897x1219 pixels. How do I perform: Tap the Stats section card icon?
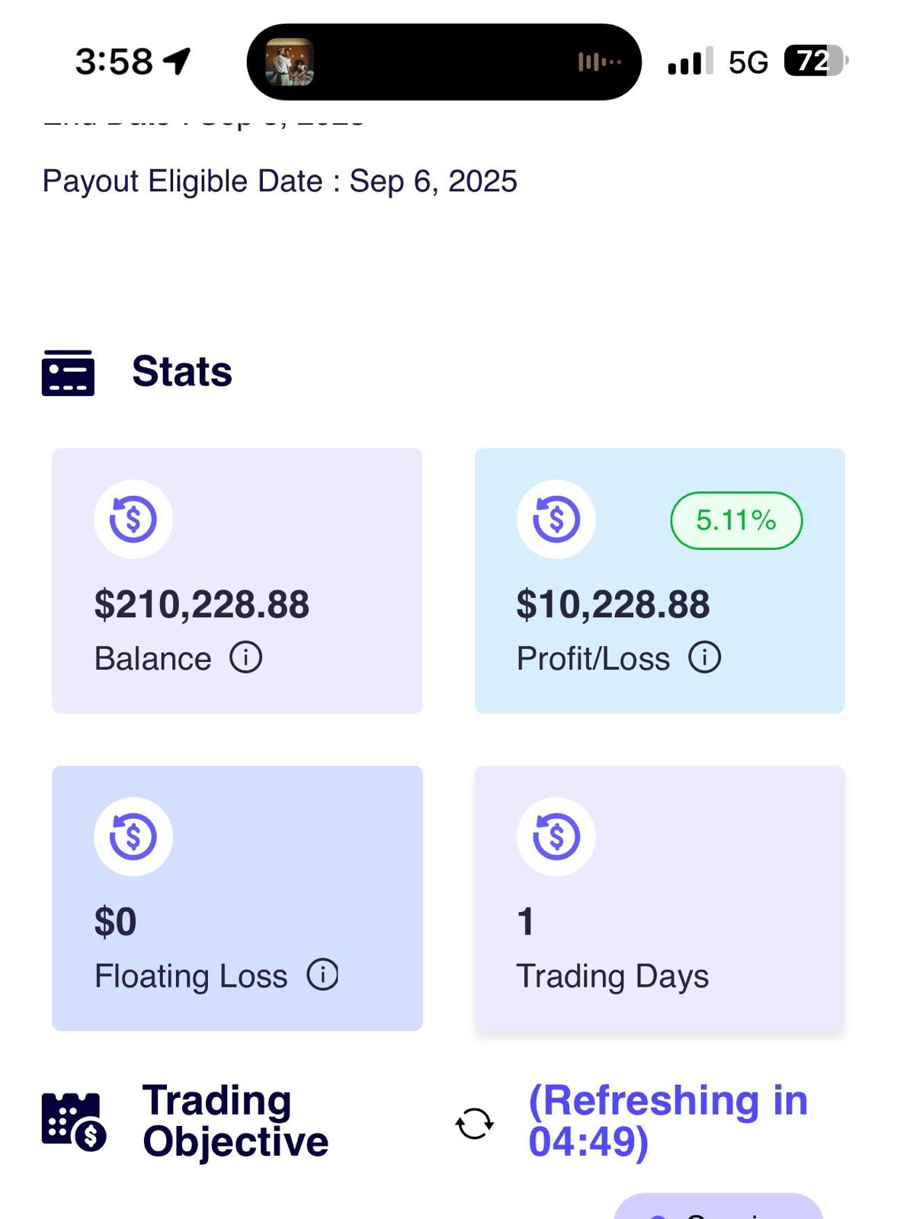(x=68, y=373)
